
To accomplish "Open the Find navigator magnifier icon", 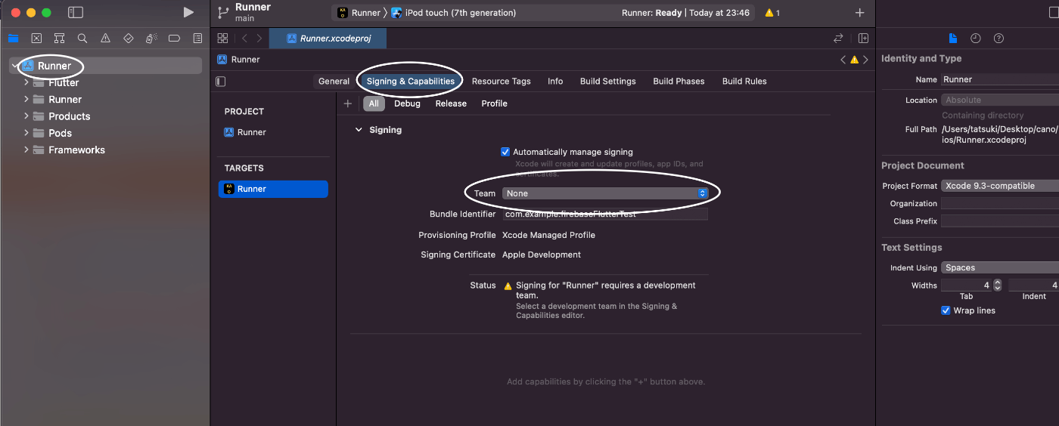I will (x=82, y=38).
